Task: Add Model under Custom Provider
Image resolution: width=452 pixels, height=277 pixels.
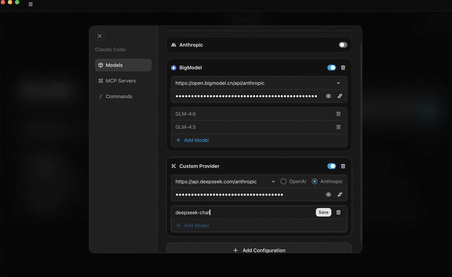Action: click(x=192, y=225)
